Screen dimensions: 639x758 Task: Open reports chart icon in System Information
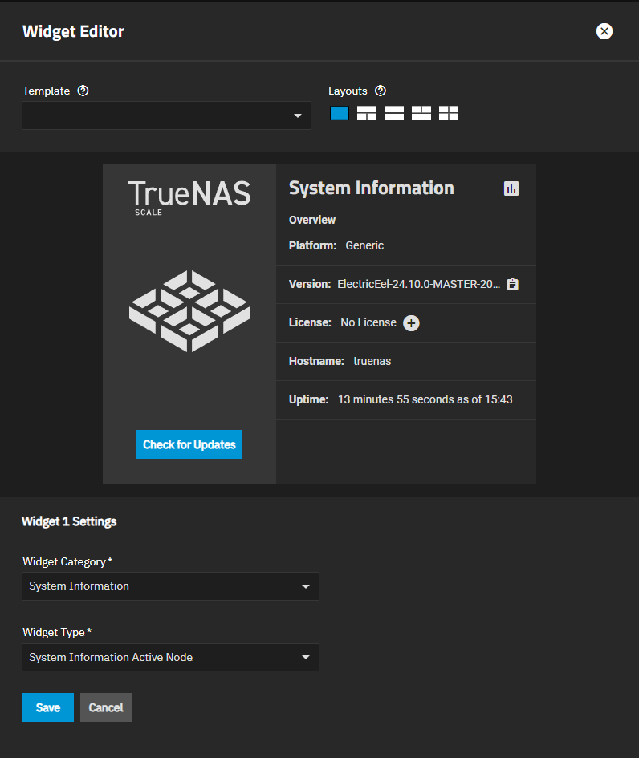[x=511, y=188]
